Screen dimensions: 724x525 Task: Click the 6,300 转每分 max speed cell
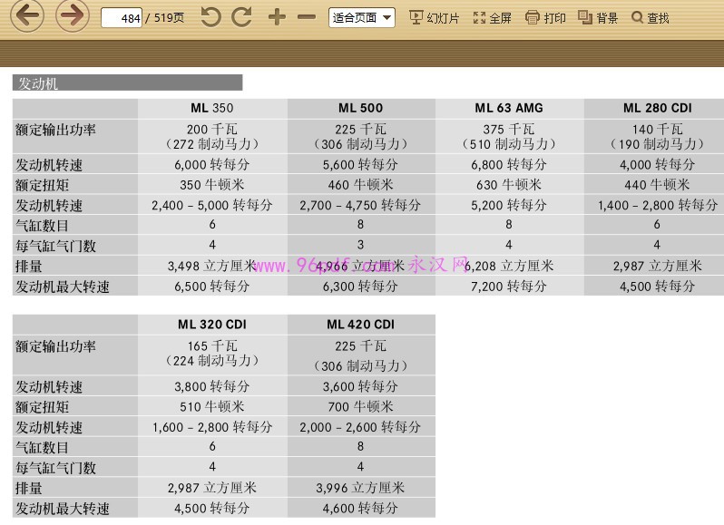click(360, 286)
